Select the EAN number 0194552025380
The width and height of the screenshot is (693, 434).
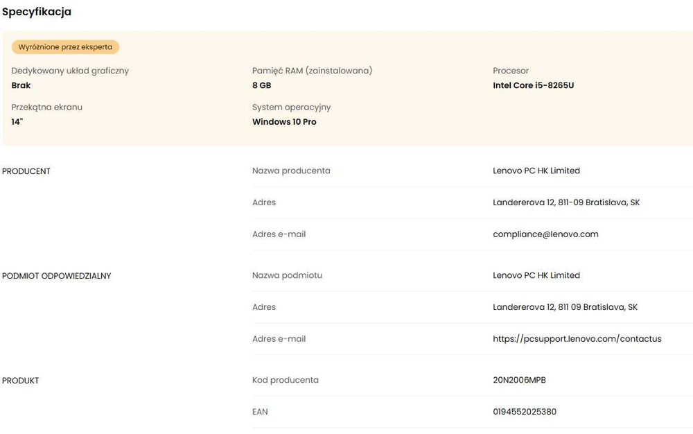[524, 412]
